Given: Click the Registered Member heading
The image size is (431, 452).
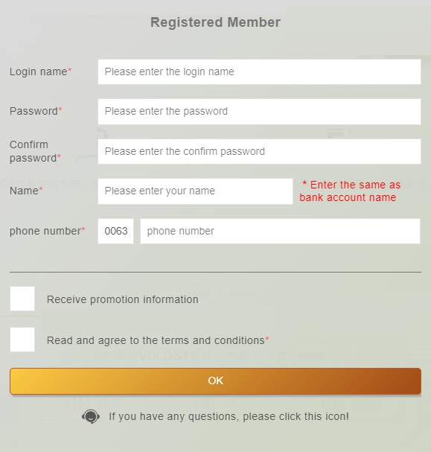Looking at the screenshot, I should [216, 22].
